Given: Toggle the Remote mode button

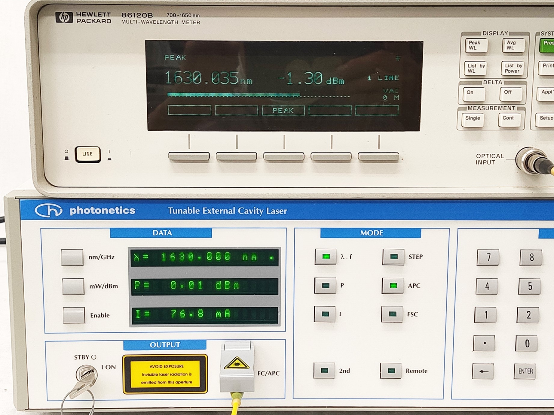Looking at the screenshot, I should click(x=391, y=371).
